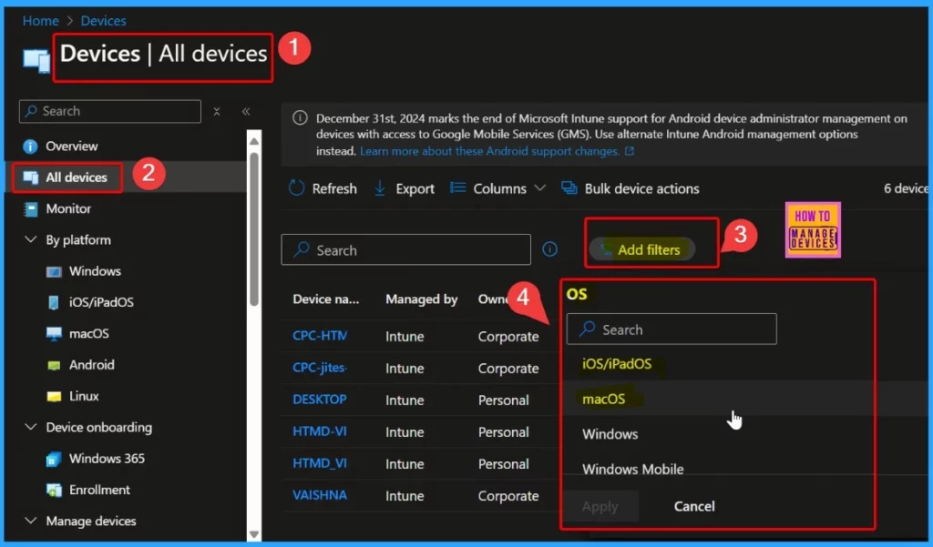
Task: Open device HTMD_VI link
Action: pos(320,463)
